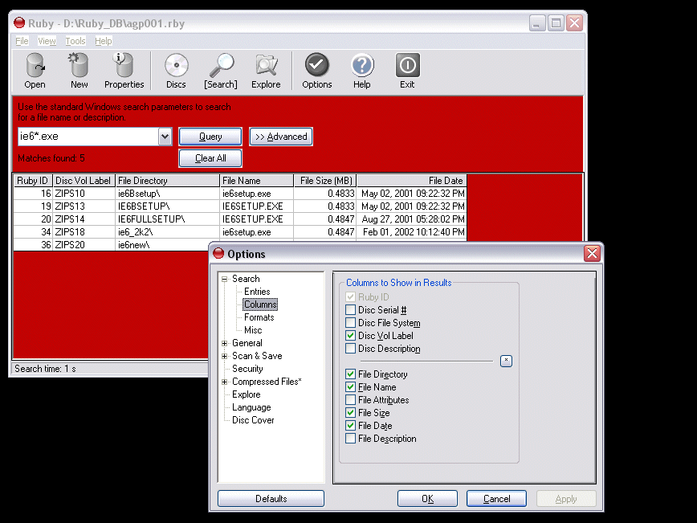Click the search text input field
The width and height of the screenshot is (697, 523).
click(x=88, y=137)
